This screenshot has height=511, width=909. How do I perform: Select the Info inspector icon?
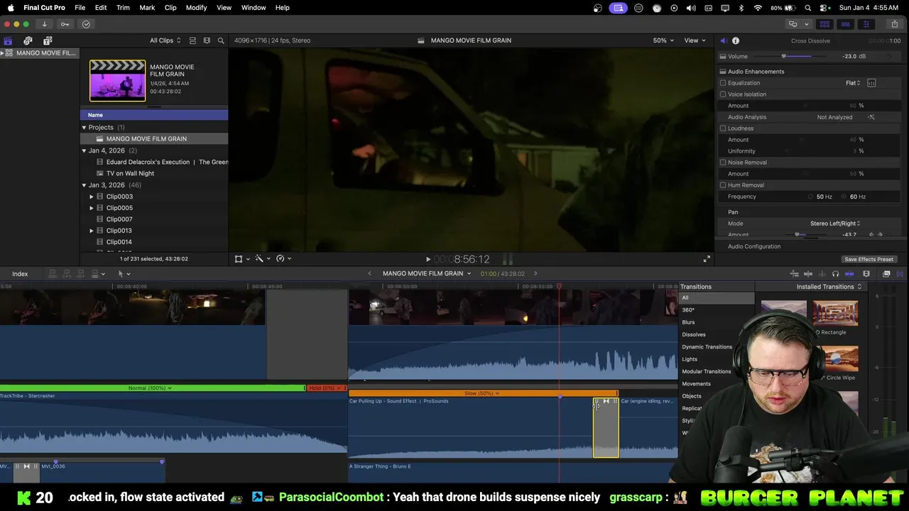[x=736, y=40]
